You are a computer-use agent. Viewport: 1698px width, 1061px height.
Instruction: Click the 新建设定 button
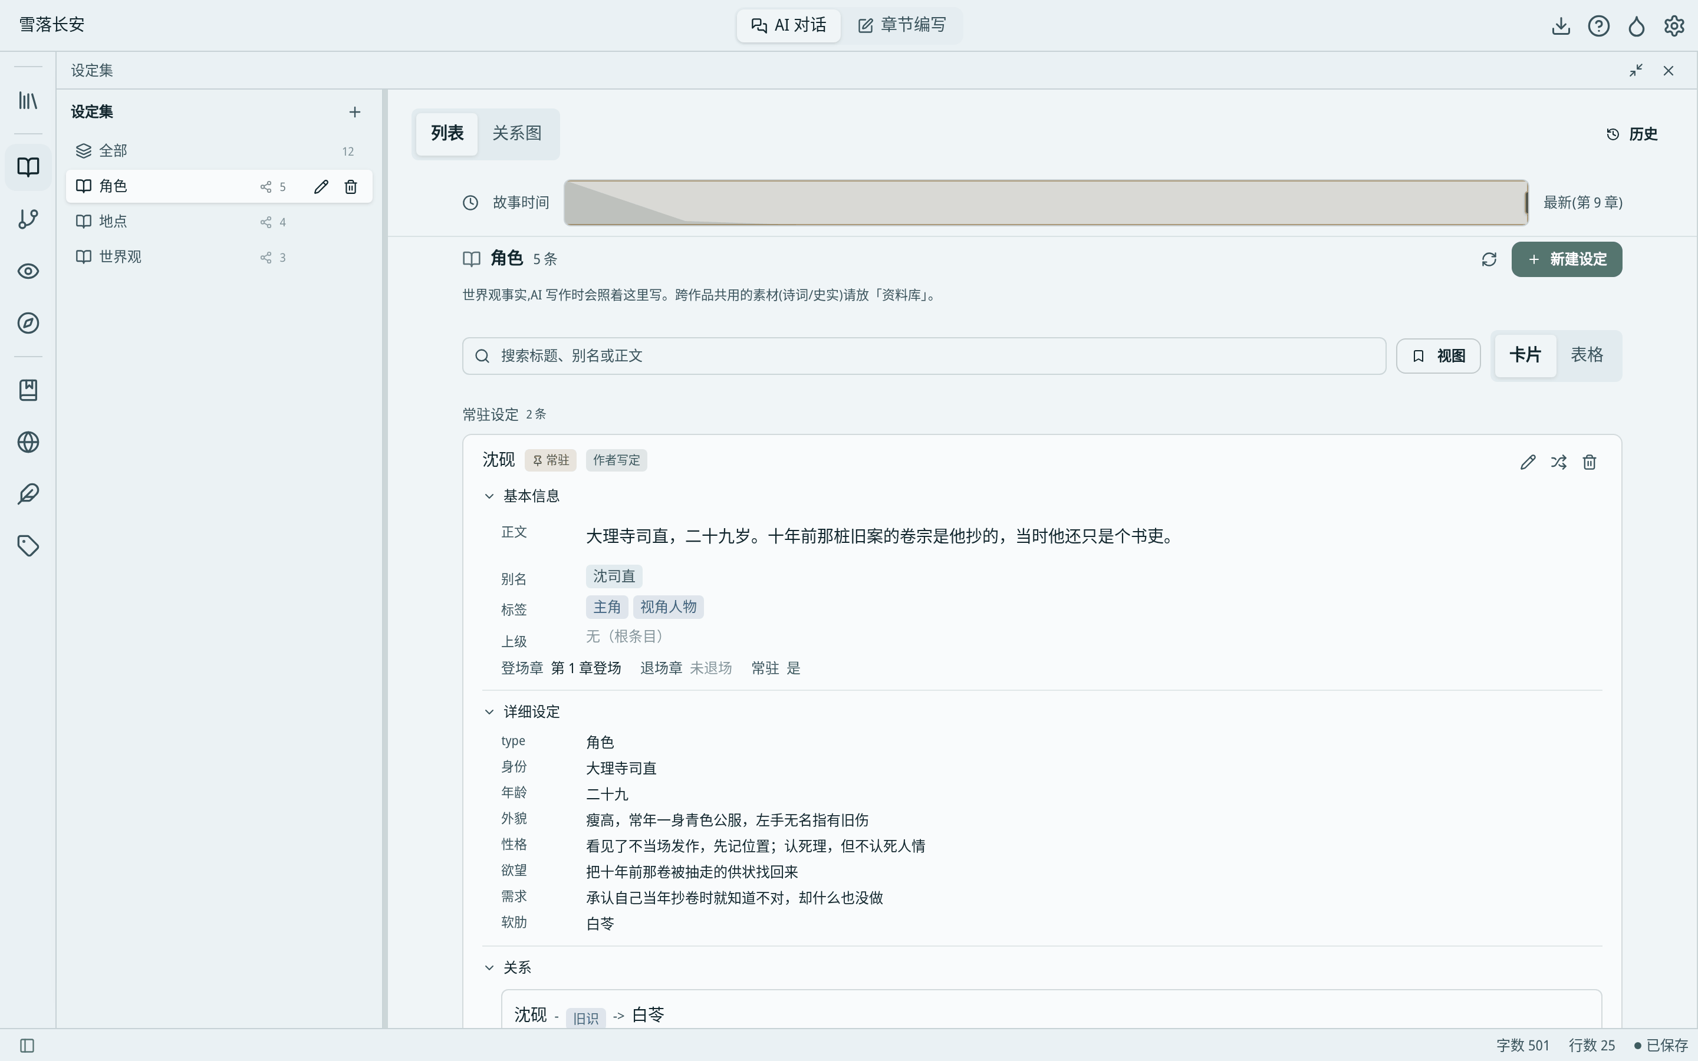click(x=1567, y=259)
